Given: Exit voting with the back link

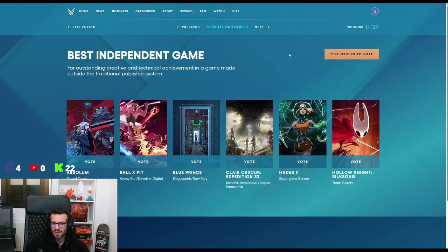Looking at the screenshot, I should 82,27.
